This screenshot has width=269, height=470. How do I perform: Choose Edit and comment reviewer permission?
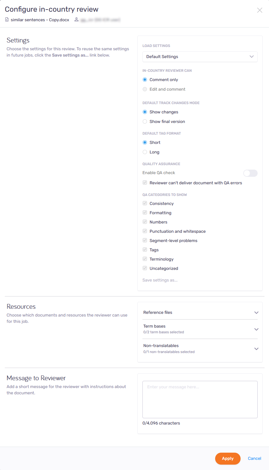(x=145, y=89)
